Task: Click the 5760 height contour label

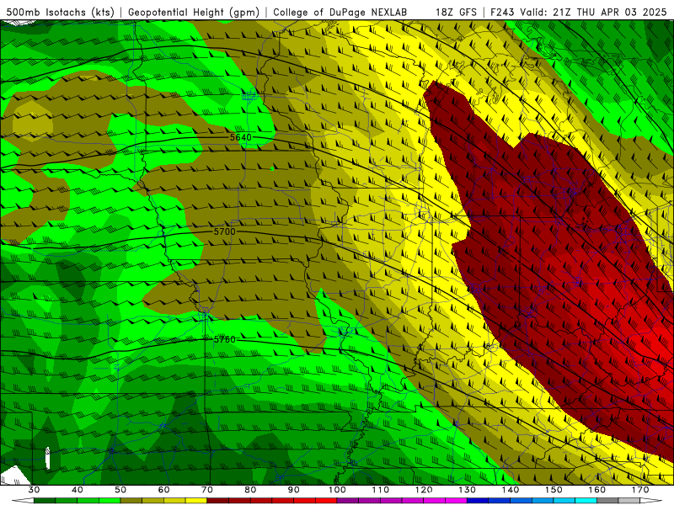Action: tap(224, 339)
